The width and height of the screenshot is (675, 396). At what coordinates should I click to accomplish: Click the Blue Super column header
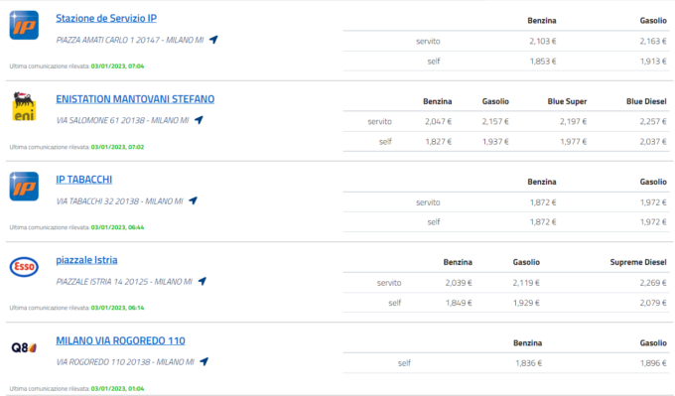(x=567, y=101)
